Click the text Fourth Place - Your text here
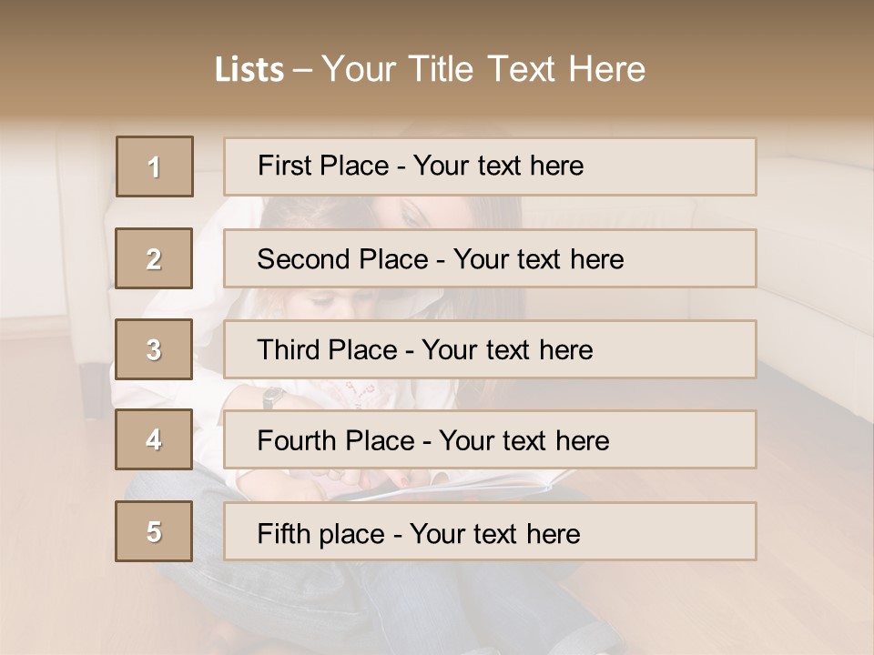Viewport: 874px width, 655px height. click(x=433, y=440)
